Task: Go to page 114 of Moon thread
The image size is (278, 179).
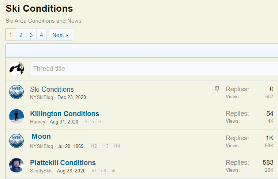Action: [x=117, y=146]
